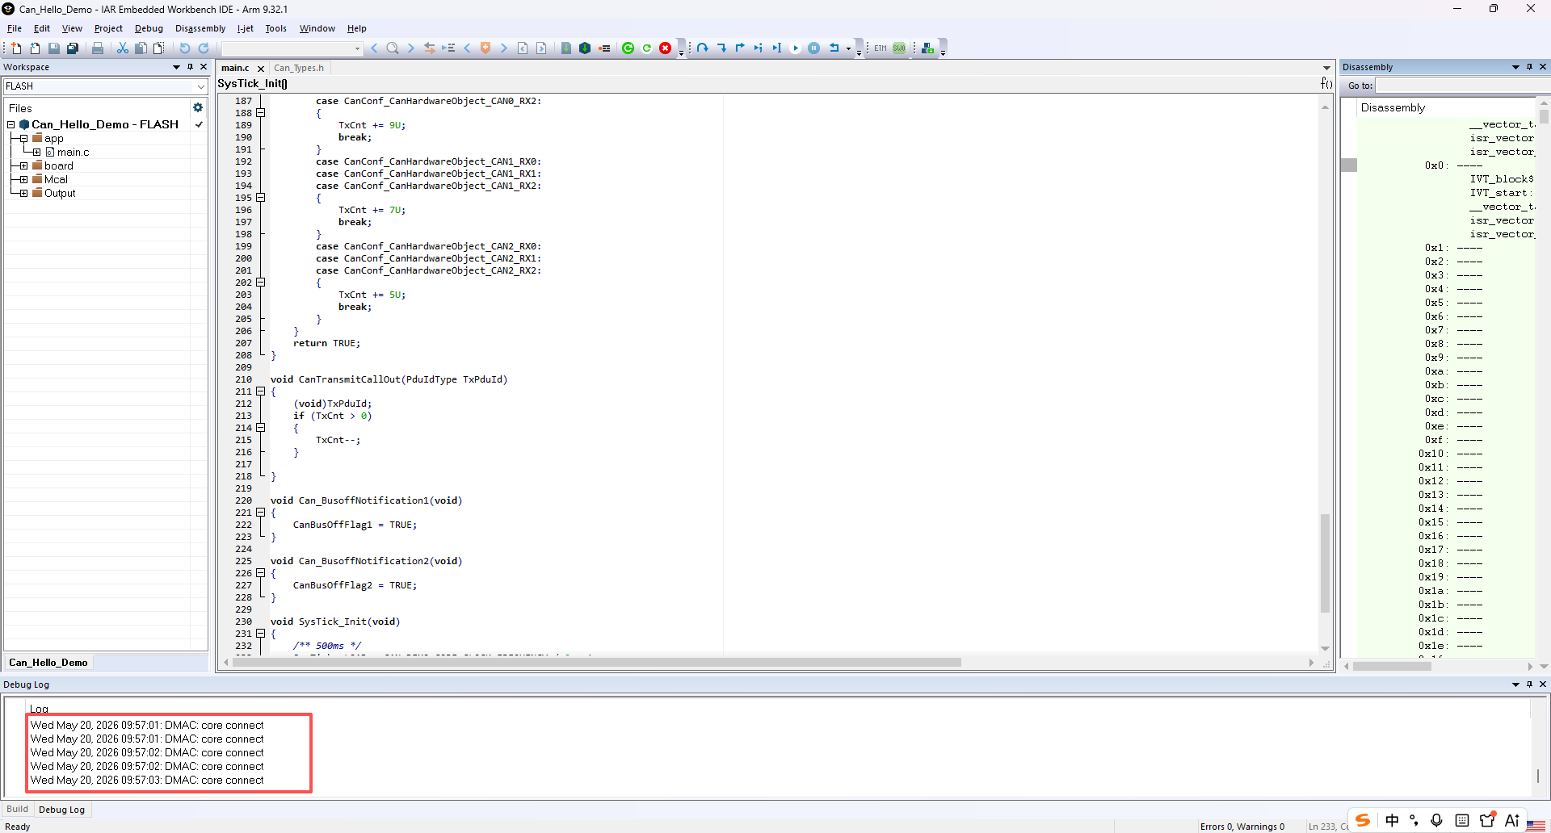Run to cursor with toolbar icon
Screen dimensions: 1551x833
click(x=777, y=48)
